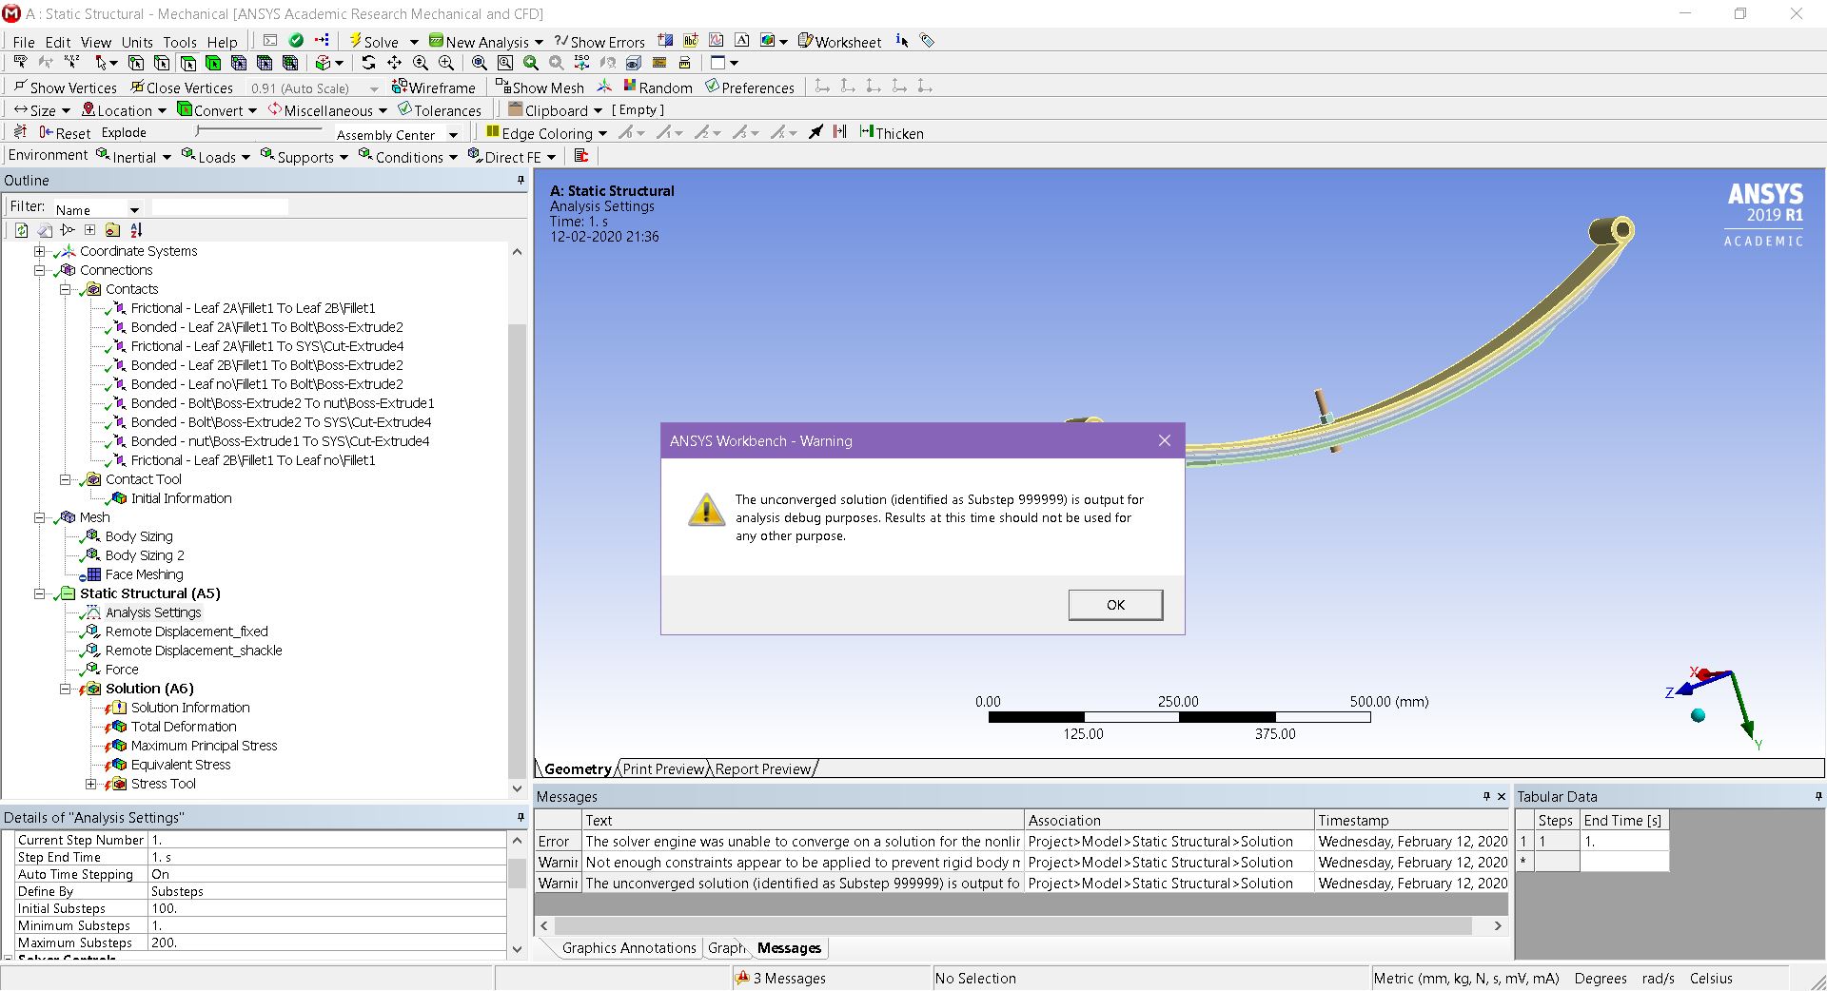
Task: Click OK in the warning dialog
Action: 1115,605
